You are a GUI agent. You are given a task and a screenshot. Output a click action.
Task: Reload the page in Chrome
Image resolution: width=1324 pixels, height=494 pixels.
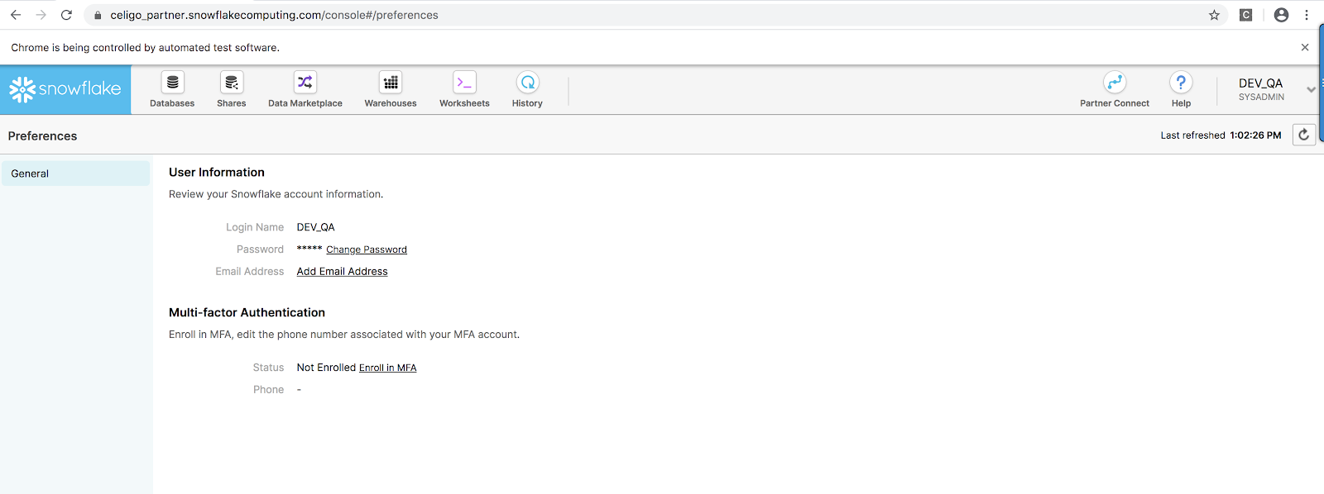(66, 15)
